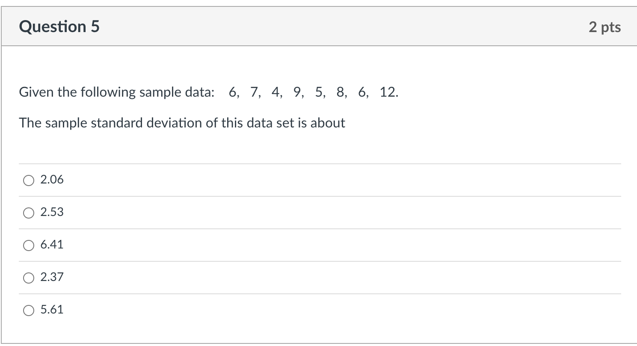Click the "2 pts" points label
Image resolution: width=637 pixels, height=346 pixels.
click(604, 27)
